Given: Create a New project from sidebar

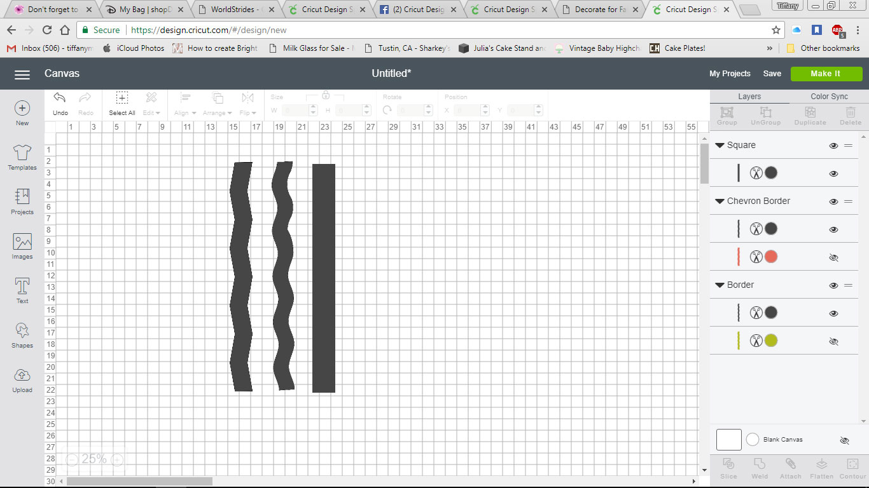Looking at the screenshot, I should point(22,112).
